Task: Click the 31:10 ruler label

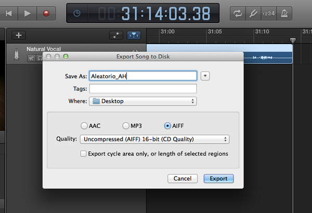Action: pos(262,32)
